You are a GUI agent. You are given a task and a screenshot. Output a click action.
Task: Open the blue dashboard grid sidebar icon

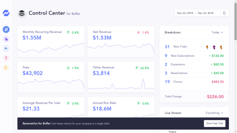6,29
